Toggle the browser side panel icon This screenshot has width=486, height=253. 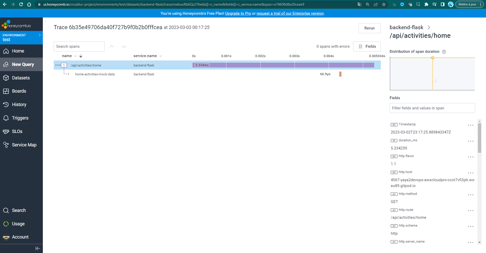tap(443, 4)
